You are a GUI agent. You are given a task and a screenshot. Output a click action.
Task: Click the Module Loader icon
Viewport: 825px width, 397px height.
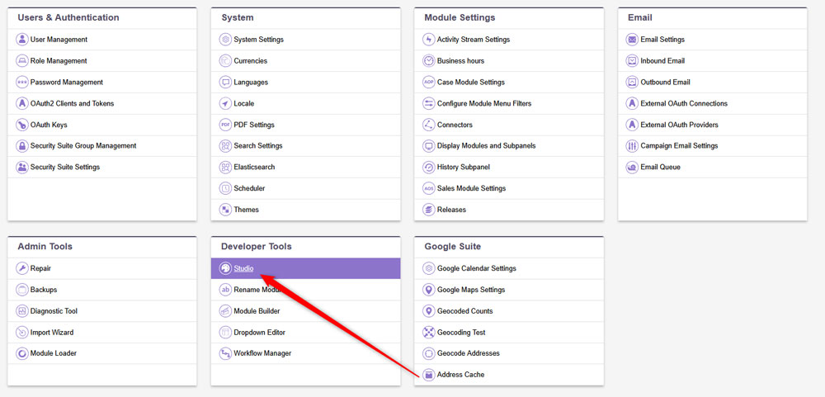[x=21, y=353]
